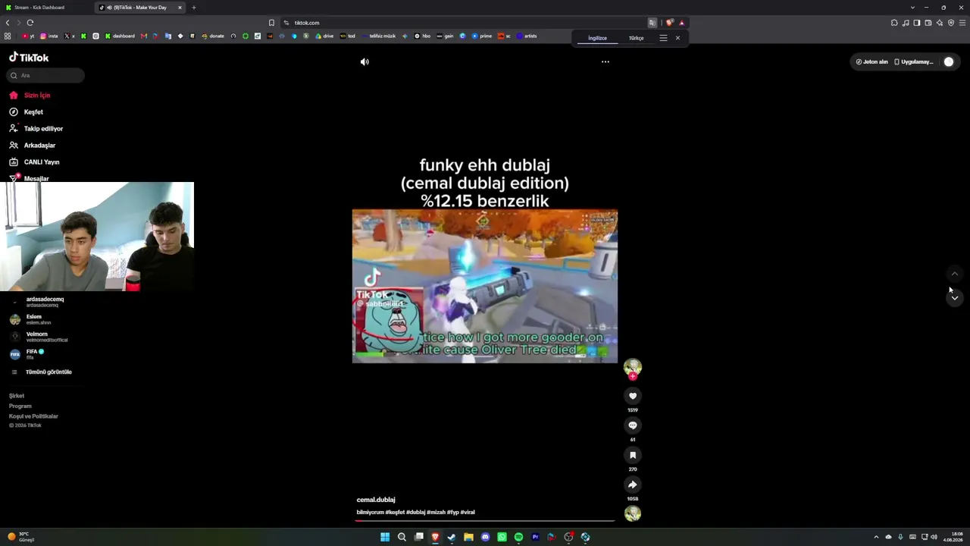The image size is (970, 546).
Task: Open the browser extensions puzzle icon
Action: [x=894, y=23]
